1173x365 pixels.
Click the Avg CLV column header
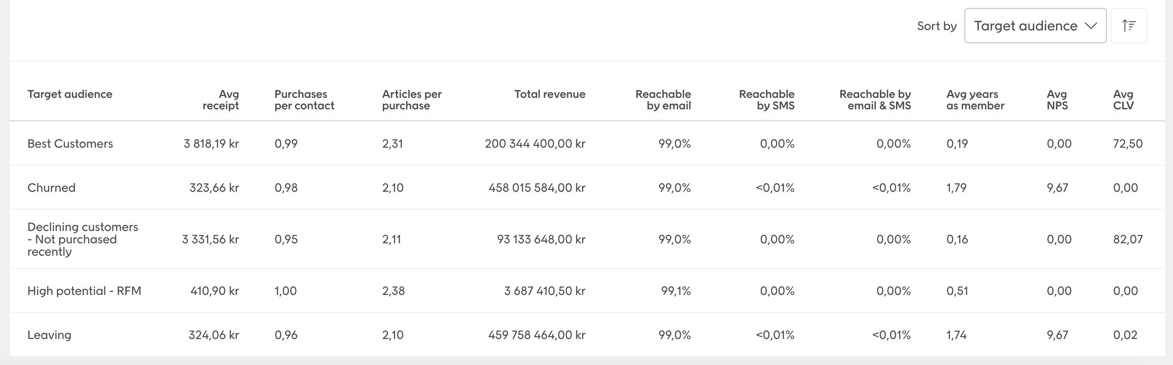click(1123, 100)
